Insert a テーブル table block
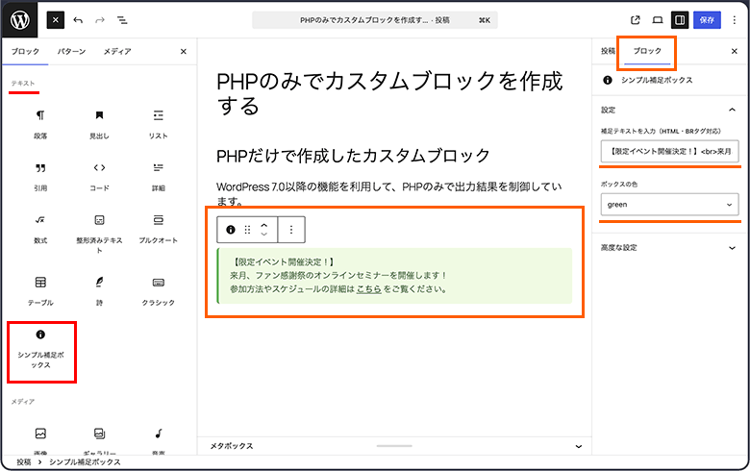The image size is (750, 471). pos(40,290)
